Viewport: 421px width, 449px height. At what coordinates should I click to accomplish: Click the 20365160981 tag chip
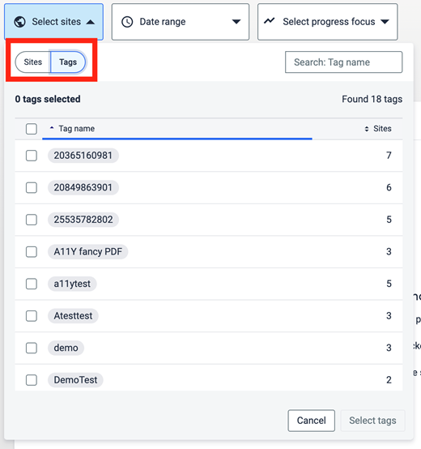pyautogui.click(x=83, y=156)
